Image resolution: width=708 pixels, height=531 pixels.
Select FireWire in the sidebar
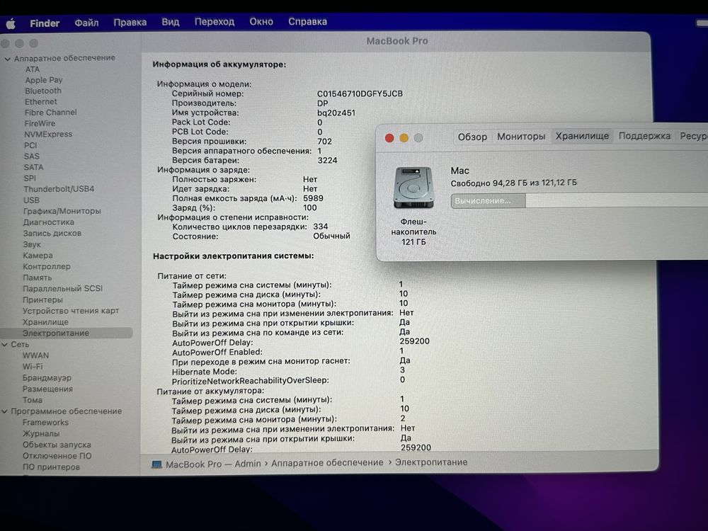[40, 123]
